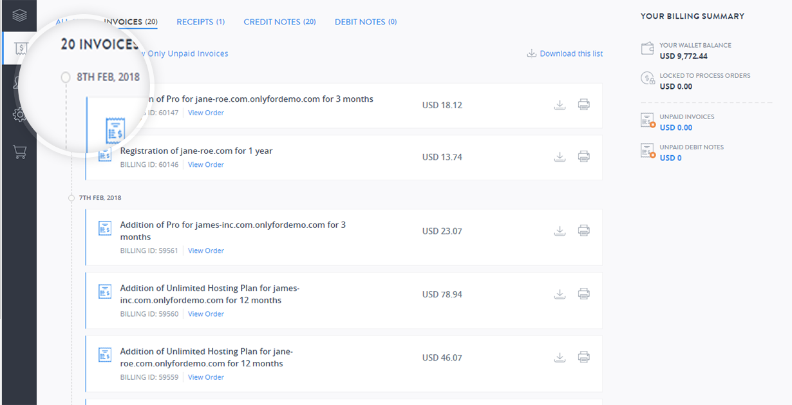Download the USD 46.07 invoice
This screenshot has width=792, height=405.
560,357
